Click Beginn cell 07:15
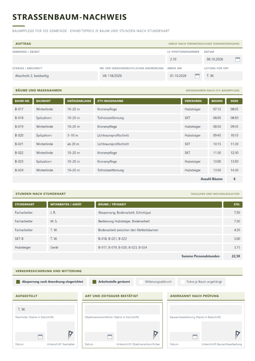This screenshot has height=361, width=255. coord(217,109)
